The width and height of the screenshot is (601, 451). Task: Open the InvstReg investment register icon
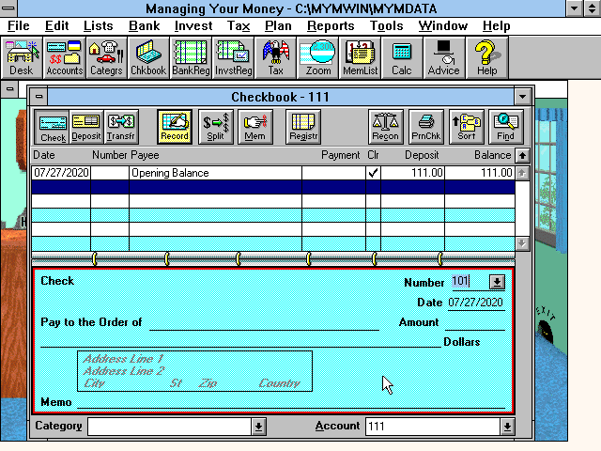233,58
